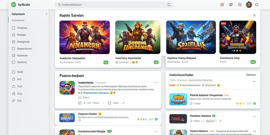Open the second green game banner
Image resolution: width=270 pixels, height=135 pixels.
click(138, 37)
